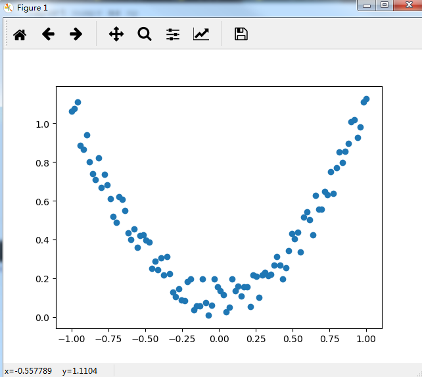This screenshot has height=377, width=422.
Task: Click the x-axis tick label 0.00
Action: [x=220, y=339]
